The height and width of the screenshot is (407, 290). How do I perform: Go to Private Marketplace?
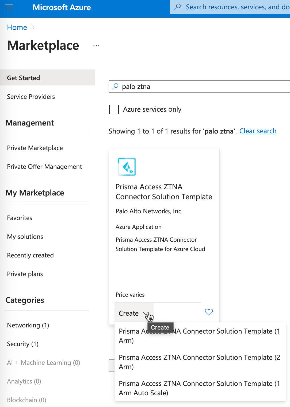(35, 148)
